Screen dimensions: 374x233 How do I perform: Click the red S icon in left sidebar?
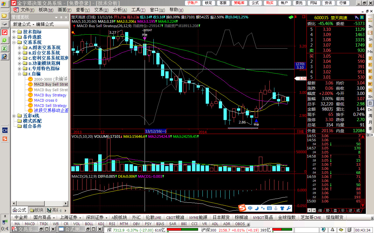5,139
